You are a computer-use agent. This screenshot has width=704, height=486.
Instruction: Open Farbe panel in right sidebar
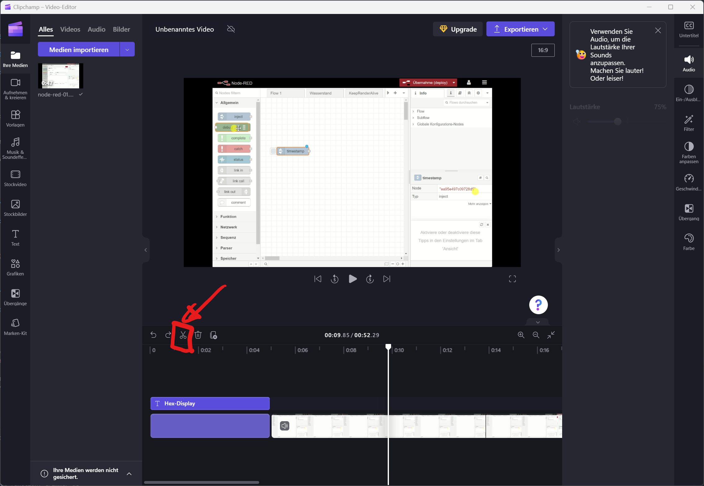click(689, 242)
